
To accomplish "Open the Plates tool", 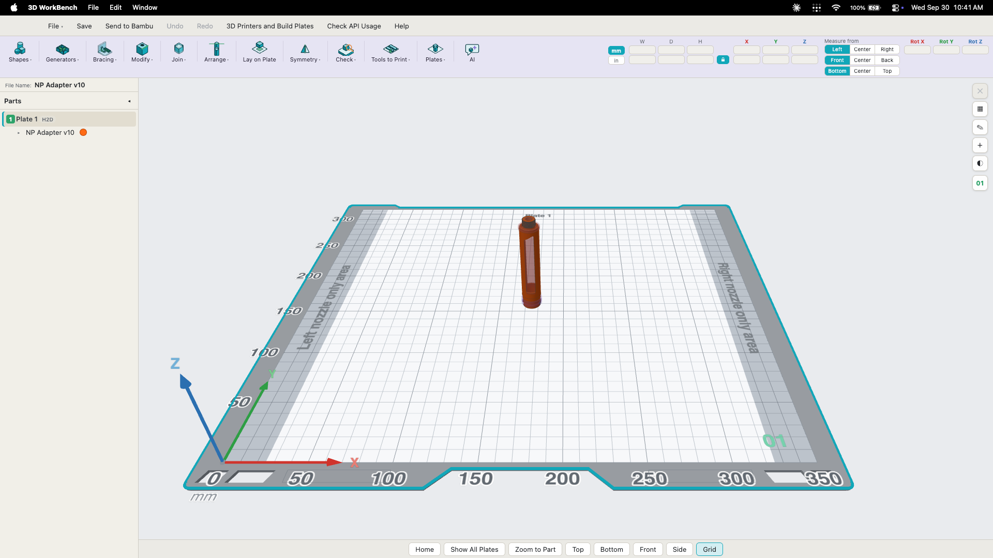I will pos(435,52).
